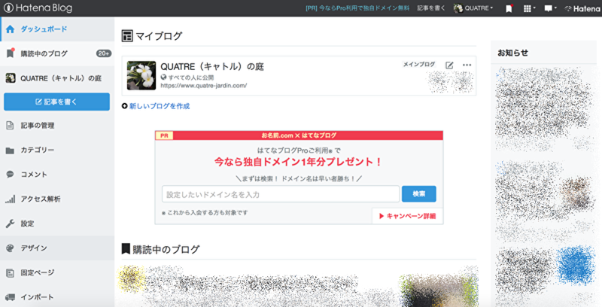The image size is (602, 307).
Task: Click 記事を書く in the top bar
Action: pyautogui.click(x=431, y=8)
